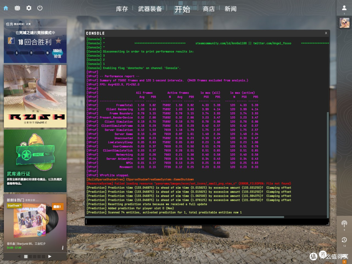The height and width of the screenshot is (264, 352).
Task: Open the 商店 store tab
Action: 209,9
